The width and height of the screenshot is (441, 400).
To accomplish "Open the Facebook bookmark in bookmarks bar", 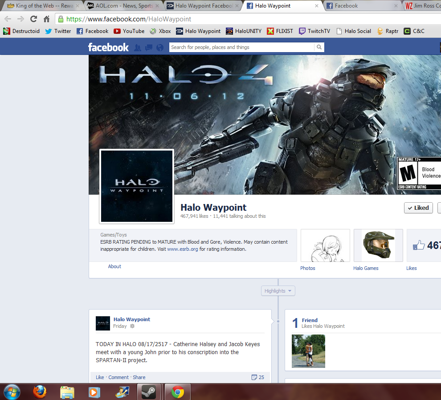I will 92,31.
